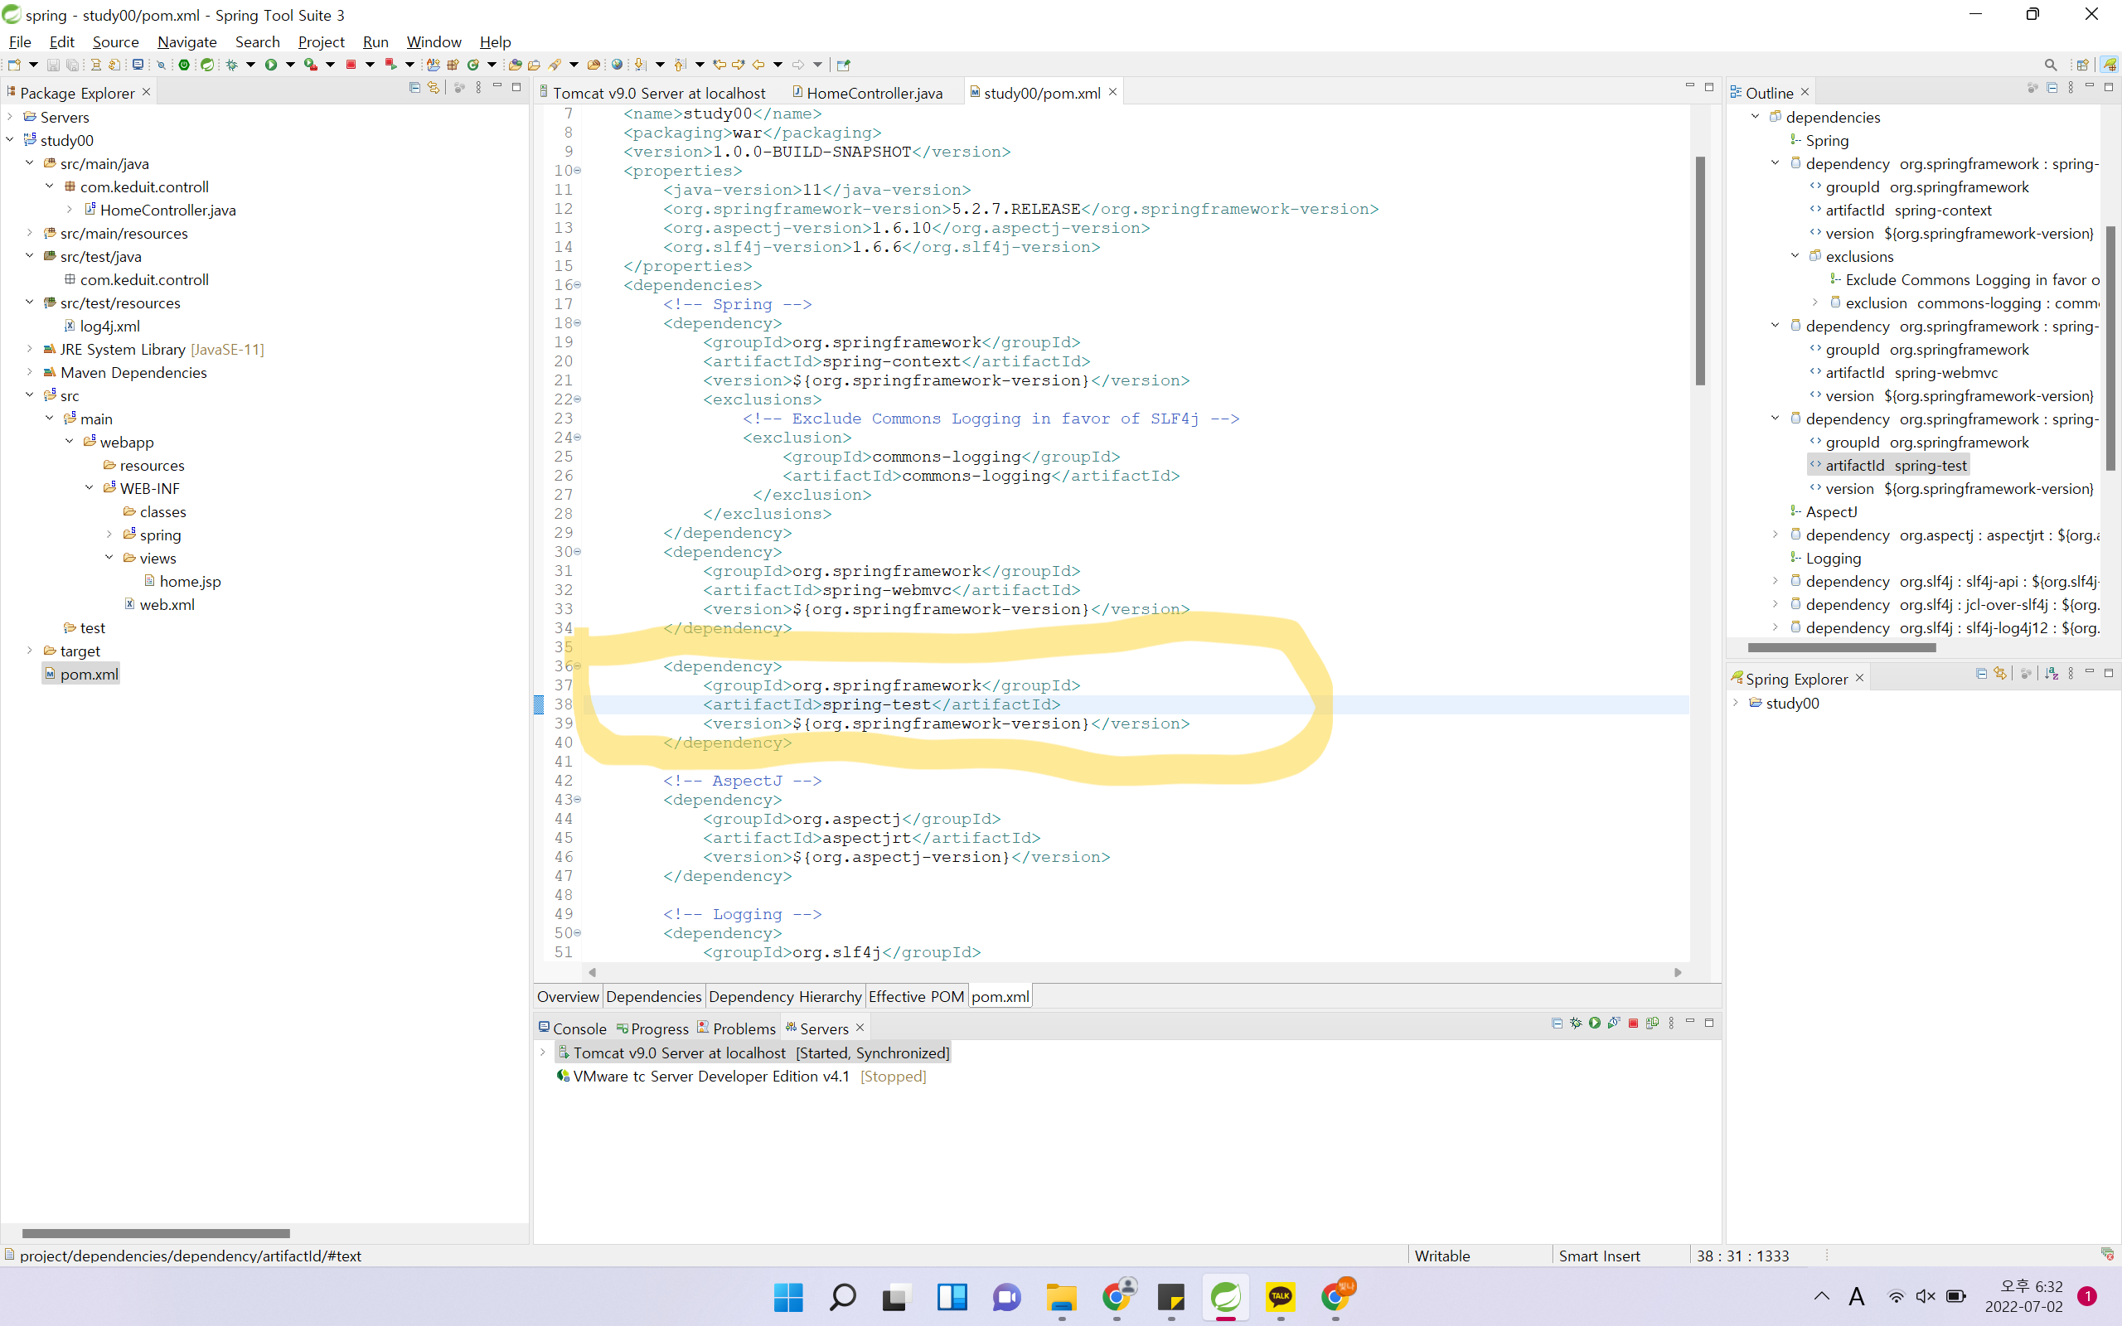The height and width of the screenshot is (1326, 2122).
Task: Select Tomcat v9.0 Server at localhost entry
Action: click(x=680, y=1053)
